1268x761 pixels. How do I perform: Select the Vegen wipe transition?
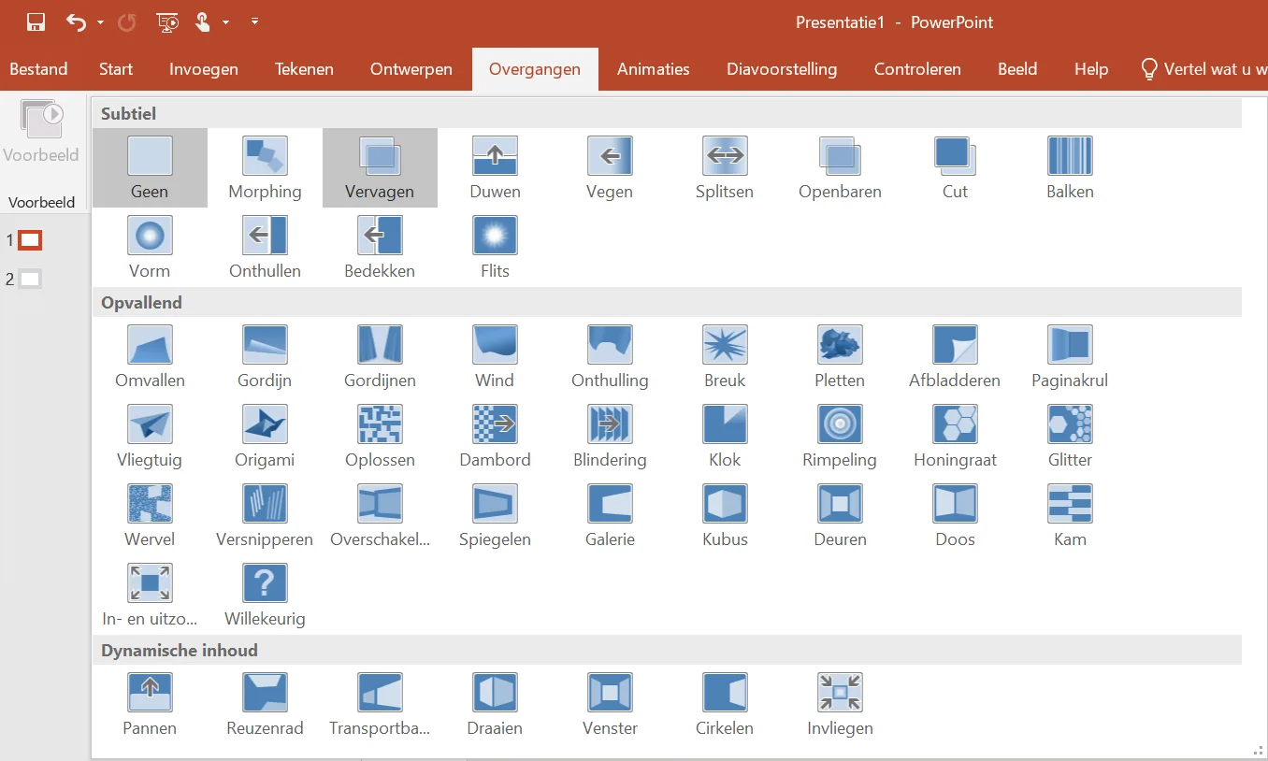[610, 167]
